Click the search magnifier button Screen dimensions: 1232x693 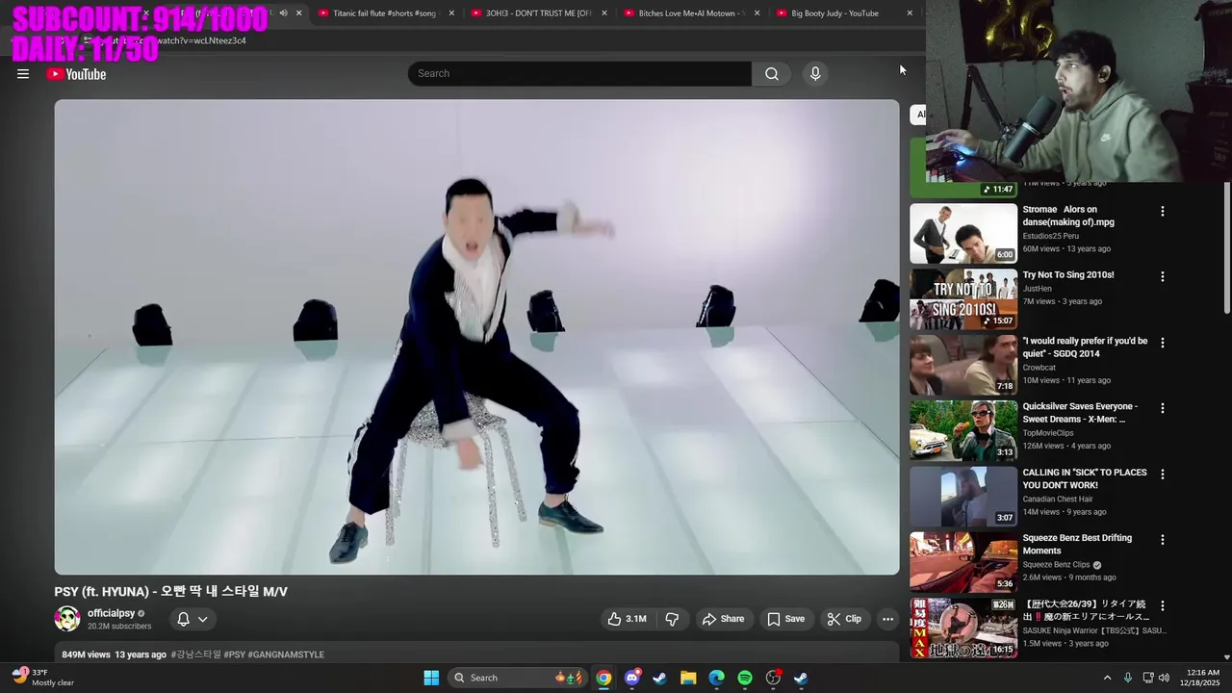772,73
